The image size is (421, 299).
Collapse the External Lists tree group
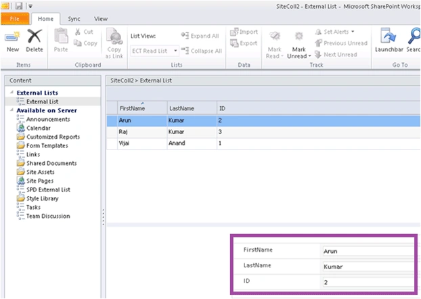[x=12, y=92]
